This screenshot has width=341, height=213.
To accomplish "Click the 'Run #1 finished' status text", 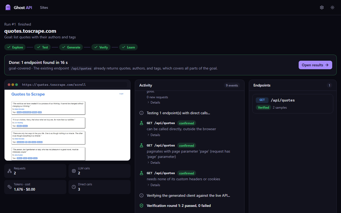I will tap(18, 24).
